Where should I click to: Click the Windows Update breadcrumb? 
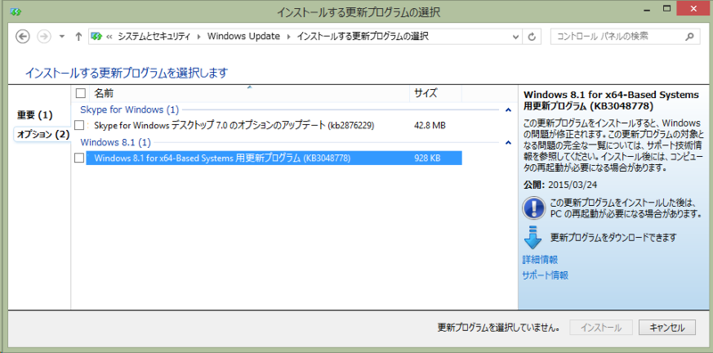click(x=243, y=37)
